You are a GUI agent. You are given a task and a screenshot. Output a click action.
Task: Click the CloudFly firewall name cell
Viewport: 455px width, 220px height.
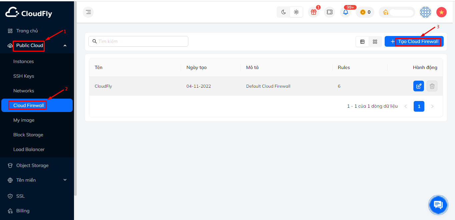point(103,86)
